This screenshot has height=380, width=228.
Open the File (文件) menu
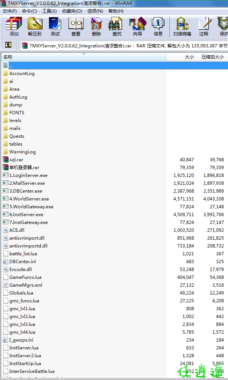click(x=9, y=11)
